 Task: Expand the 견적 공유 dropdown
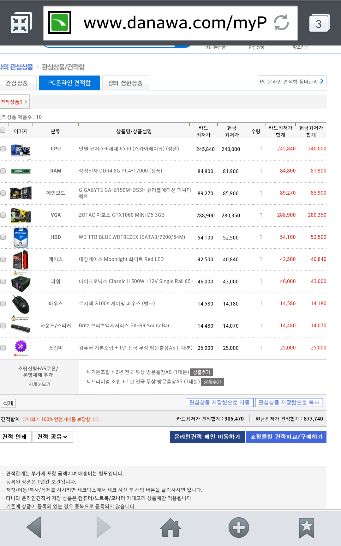click(x=53, y=437)
